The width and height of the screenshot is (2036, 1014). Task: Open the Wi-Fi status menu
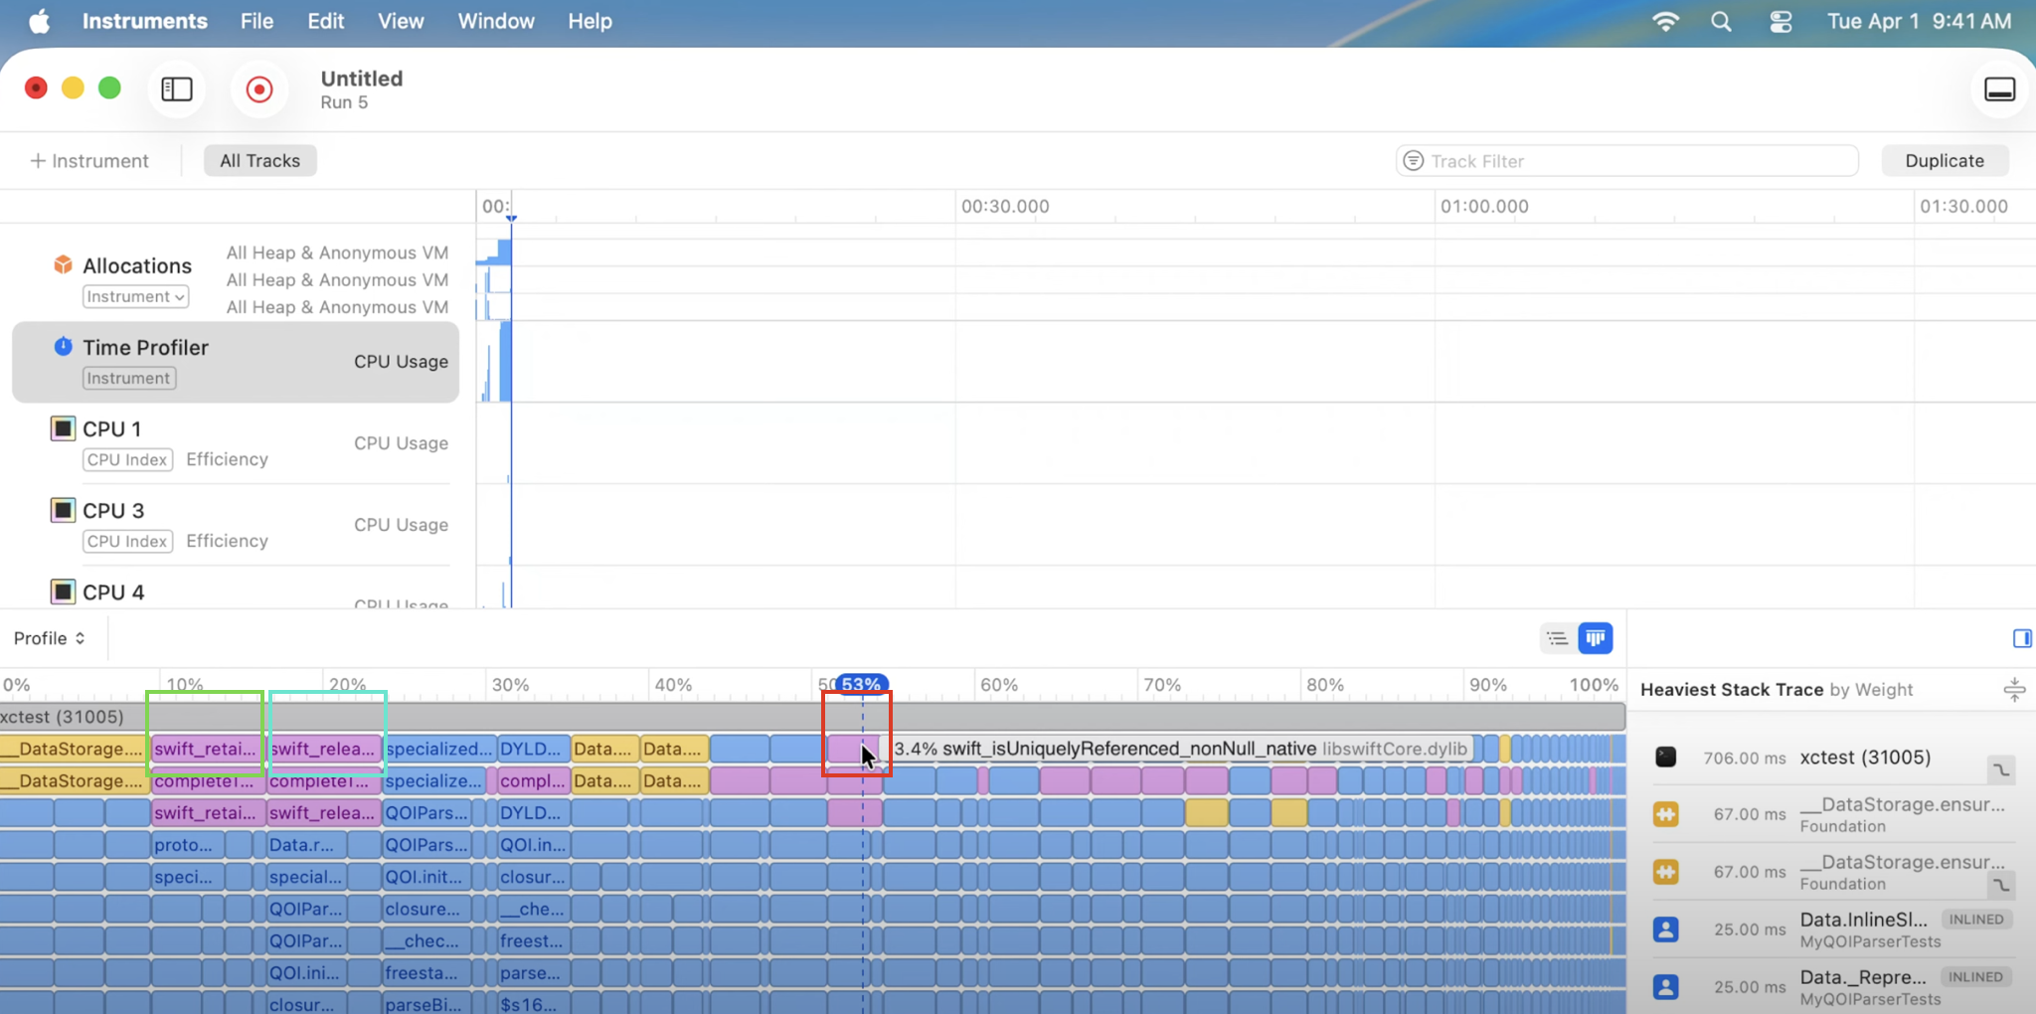(x=1665, y=21)
